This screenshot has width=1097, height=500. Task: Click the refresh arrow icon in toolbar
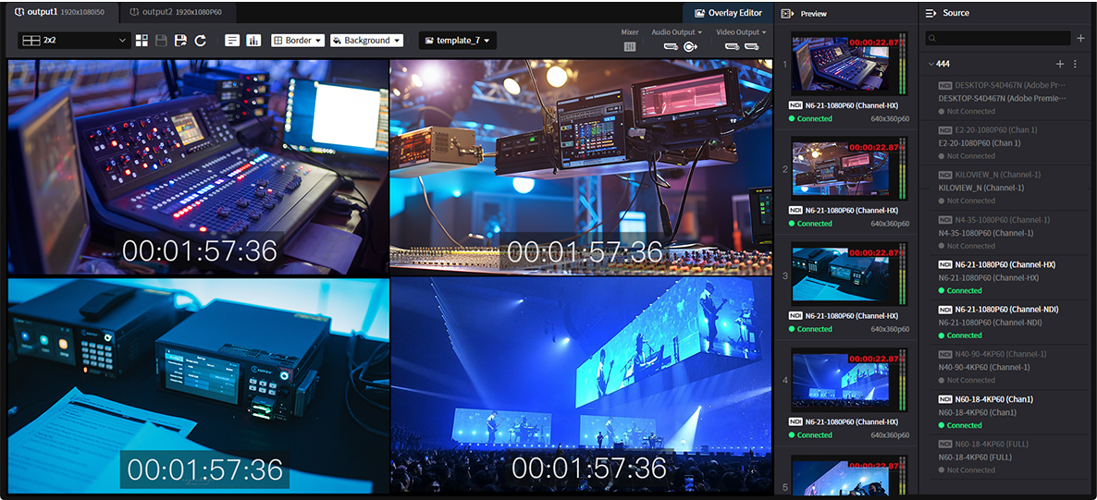(x=200, y=41)
